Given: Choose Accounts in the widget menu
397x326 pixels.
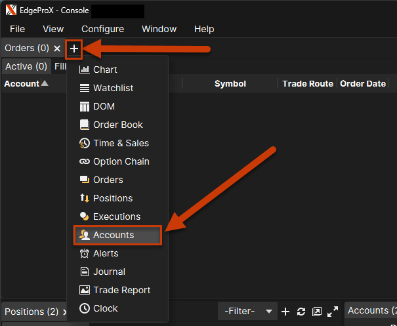Looking at the screenshot, I should click(x=114, y=235).
